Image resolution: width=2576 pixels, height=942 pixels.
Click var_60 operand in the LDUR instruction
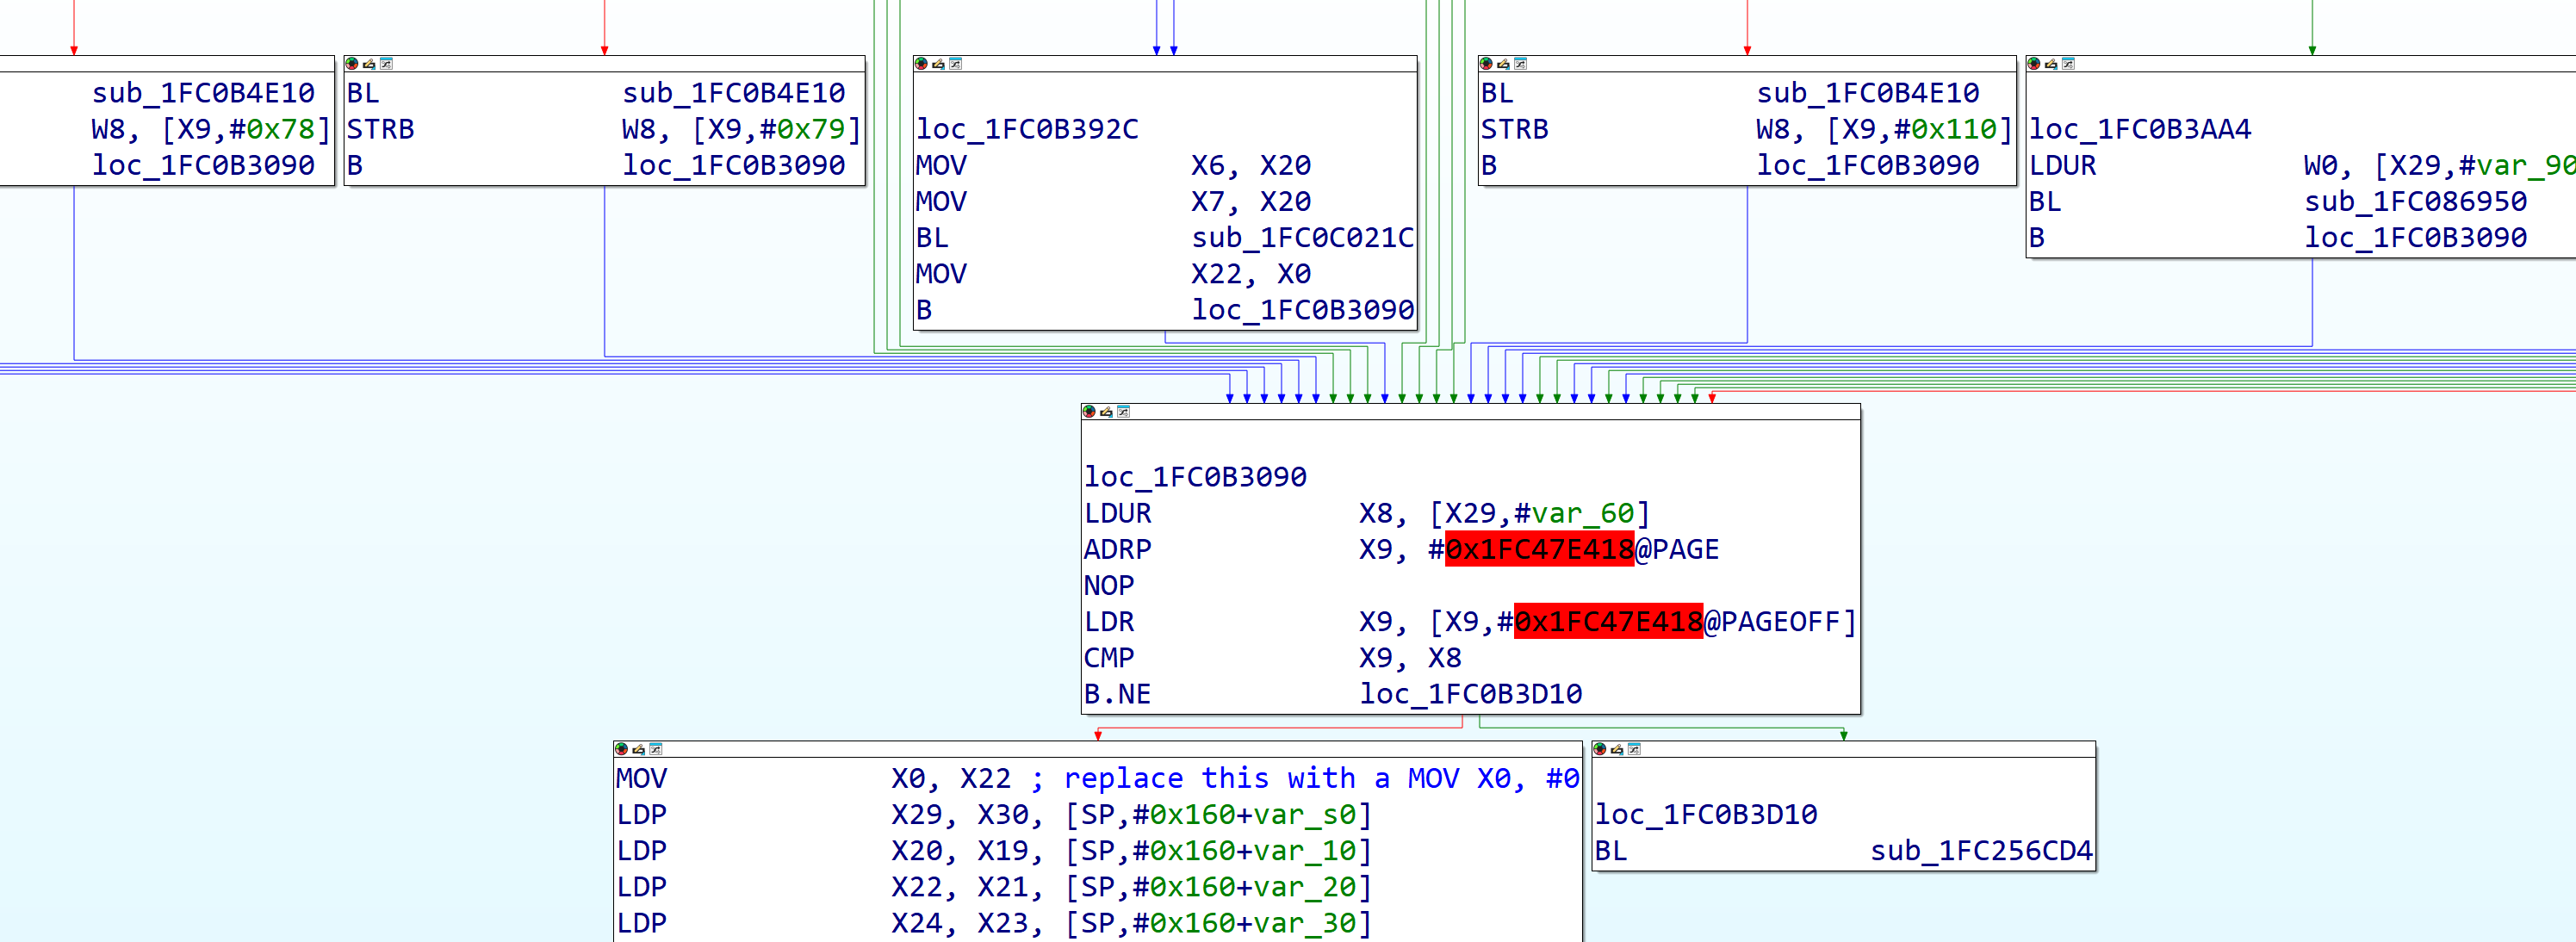1582,513
